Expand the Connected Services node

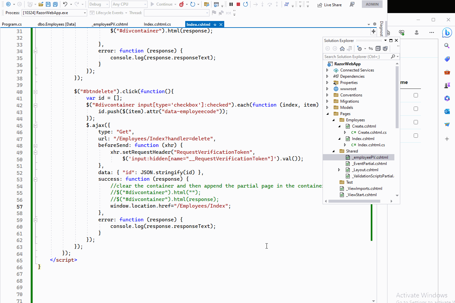coord(327,70)
